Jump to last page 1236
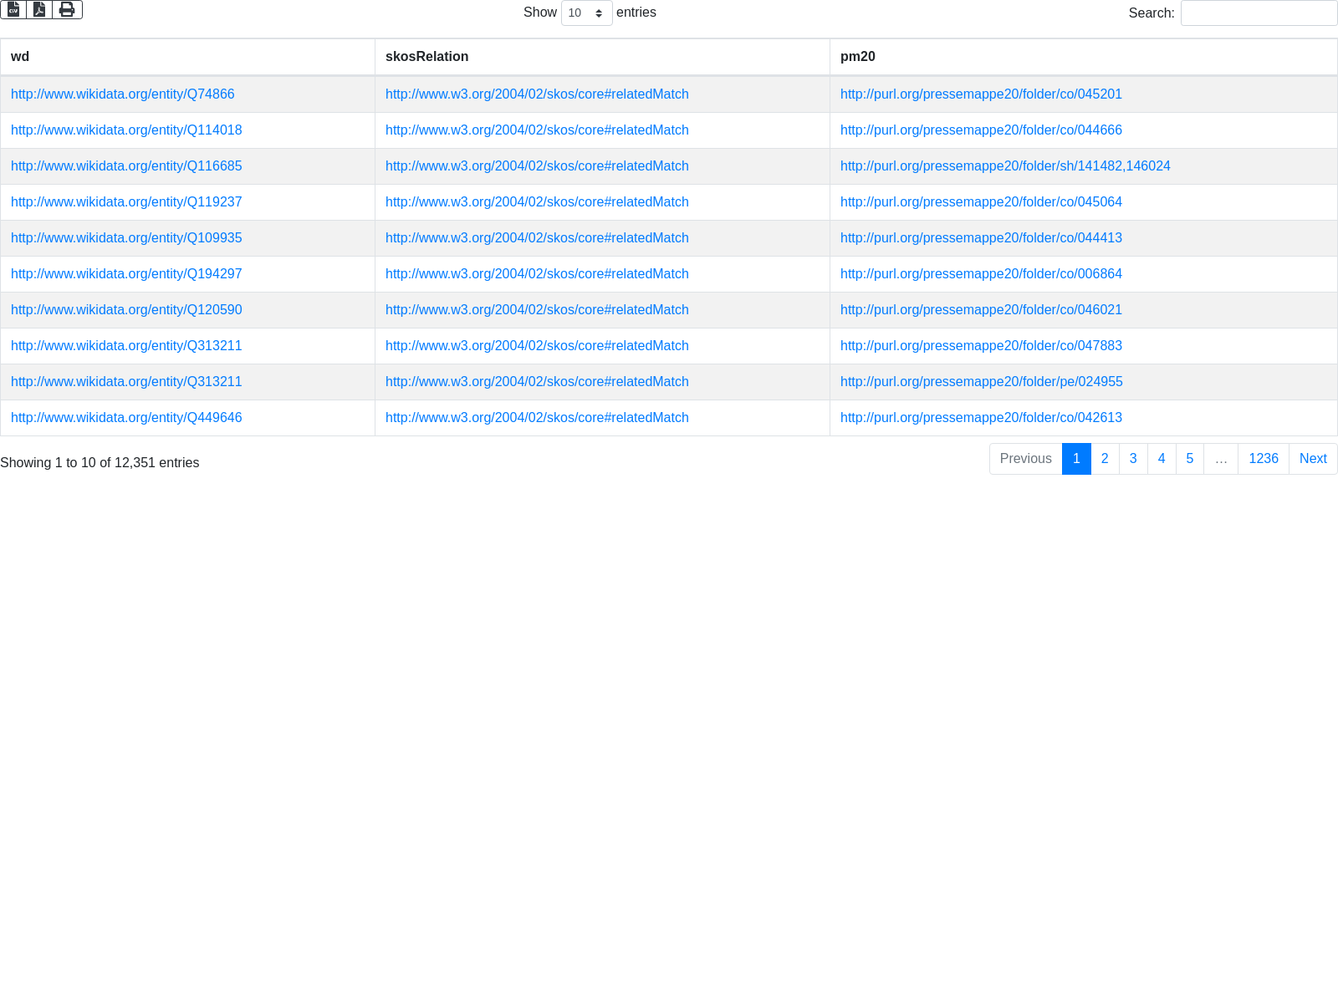The height and width of the screenshot is (1003, 1338). tap(1263, 459)
